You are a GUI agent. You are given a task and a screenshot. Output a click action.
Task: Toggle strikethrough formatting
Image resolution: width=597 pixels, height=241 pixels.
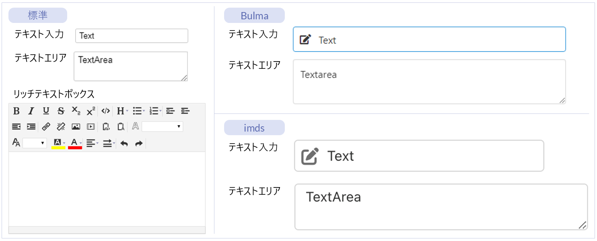pos(61,111)
